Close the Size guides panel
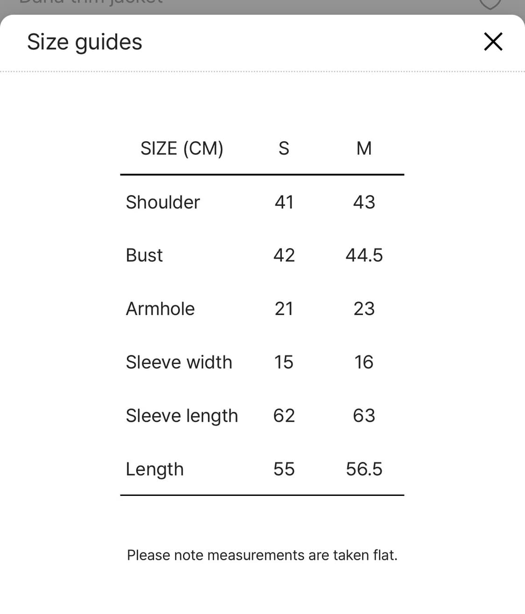This screenshot has width=525, height=614. pyautogui.click(x=493, y=42)
